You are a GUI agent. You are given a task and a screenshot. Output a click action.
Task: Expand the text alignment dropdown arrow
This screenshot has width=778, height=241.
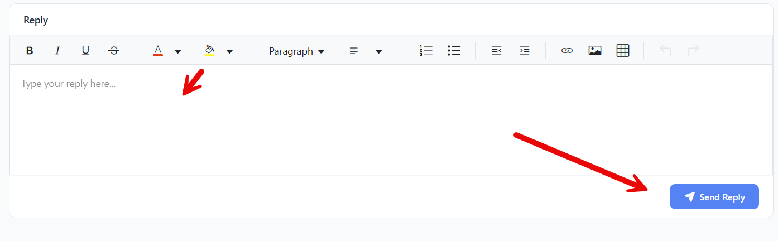click(378, 51)
